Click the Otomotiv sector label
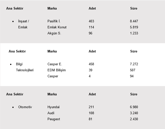Viewport: 165px width, 129px height. click(25, 107)
